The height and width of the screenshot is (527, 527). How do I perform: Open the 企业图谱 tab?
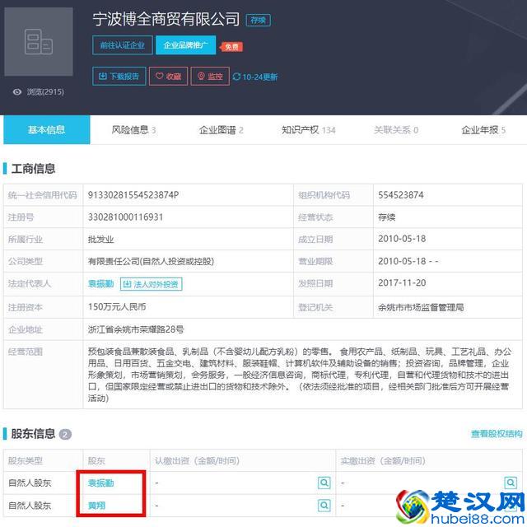pyautogui.click(x=222, y=130)
